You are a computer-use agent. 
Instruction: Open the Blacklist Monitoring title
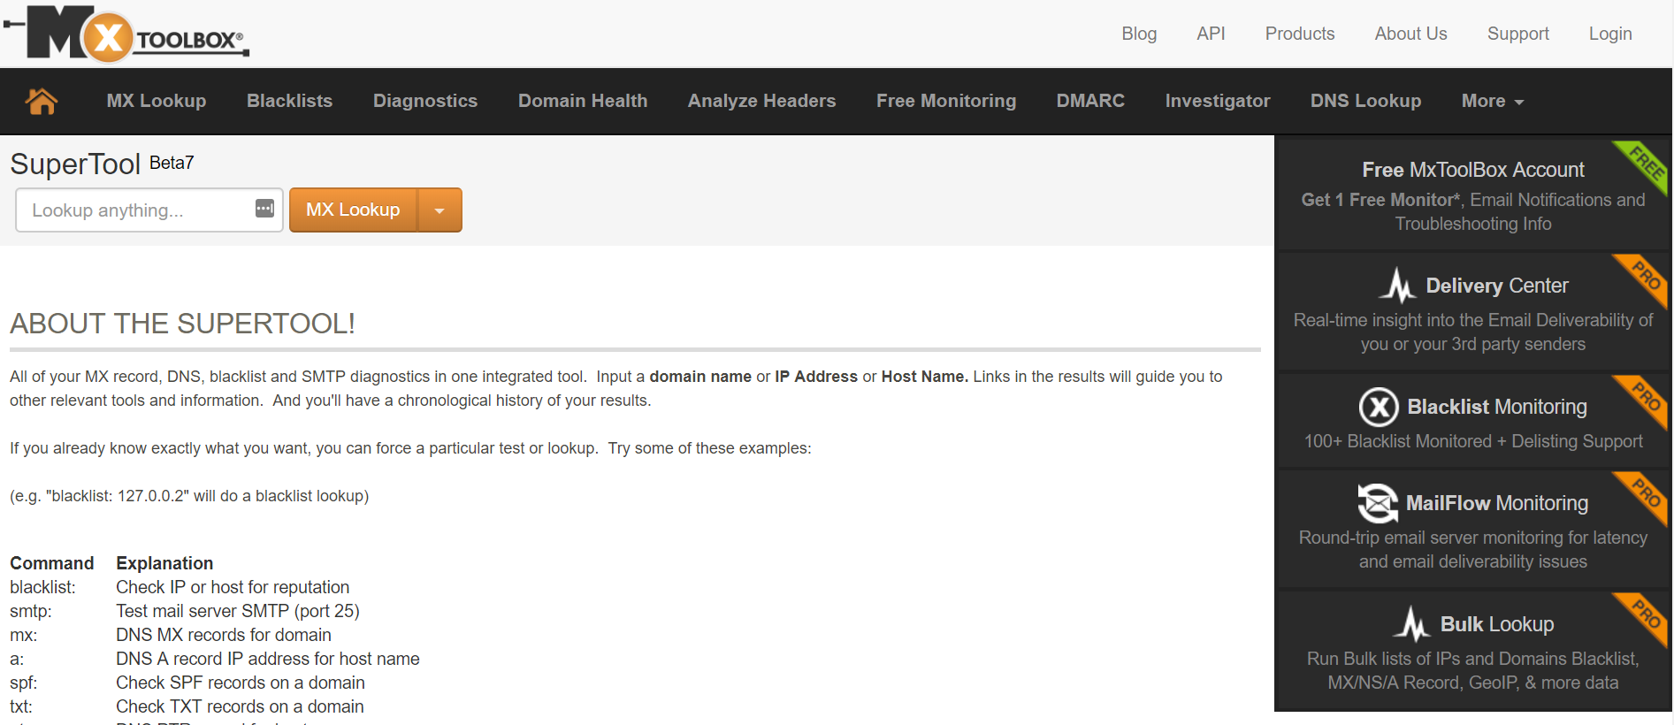tap(1497, 407)
